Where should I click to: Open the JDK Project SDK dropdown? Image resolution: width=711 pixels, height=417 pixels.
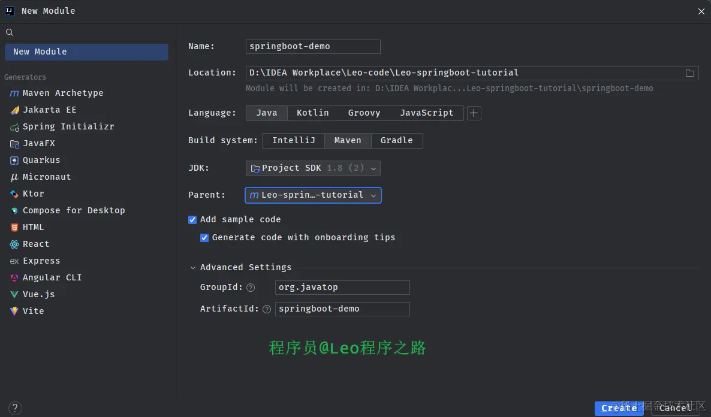tap(313, 168)
